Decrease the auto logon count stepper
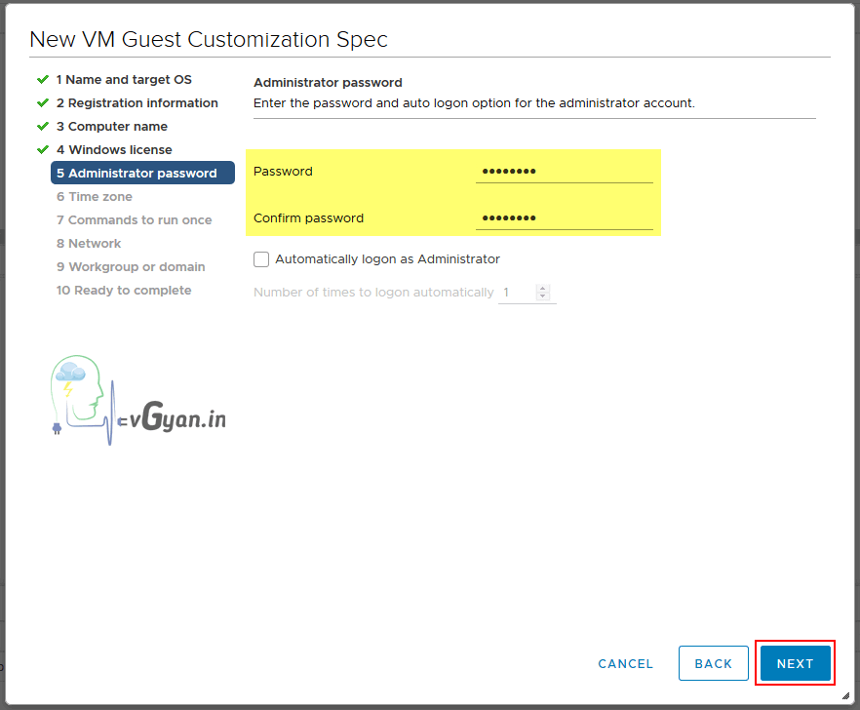The width and height of the screenshot is (860, 710). (x=543, y=296)
